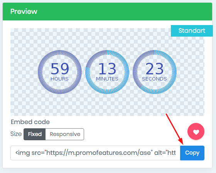
Task: Click the SECONDS text label
Action: click(154, 79)
